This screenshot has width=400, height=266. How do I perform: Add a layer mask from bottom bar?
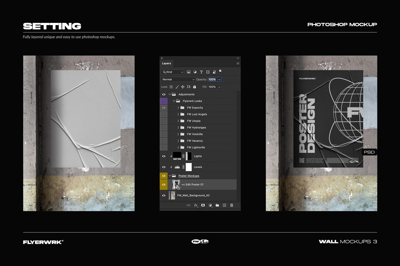coord(203,205)
